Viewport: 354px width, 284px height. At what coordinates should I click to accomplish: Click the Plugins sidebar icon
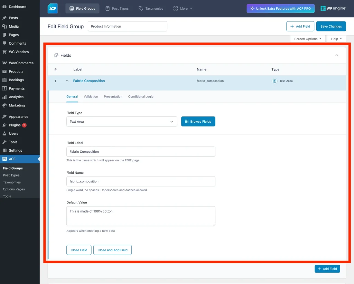click(x=4, y=125)
